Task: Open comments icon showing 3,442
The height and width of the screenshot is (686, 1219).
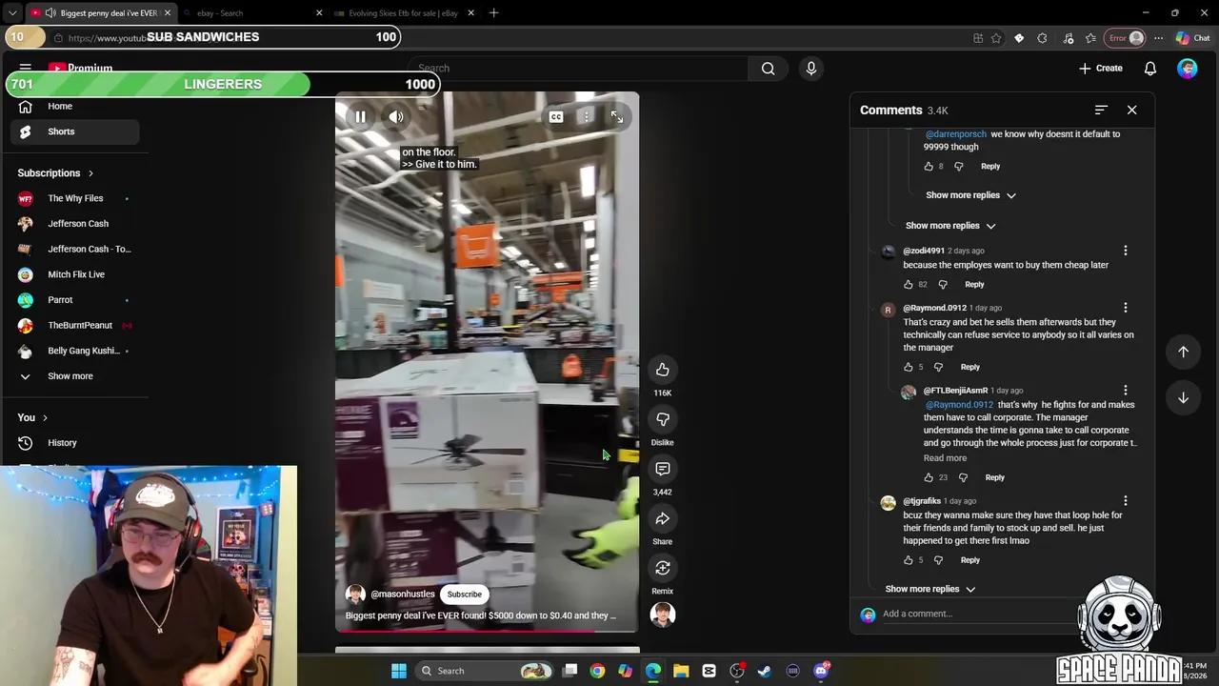Action: pyautogui.click(x=663, y=469)
